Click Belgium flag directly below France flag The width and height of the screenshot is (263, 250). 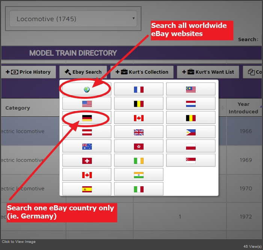tap(139, 103)
